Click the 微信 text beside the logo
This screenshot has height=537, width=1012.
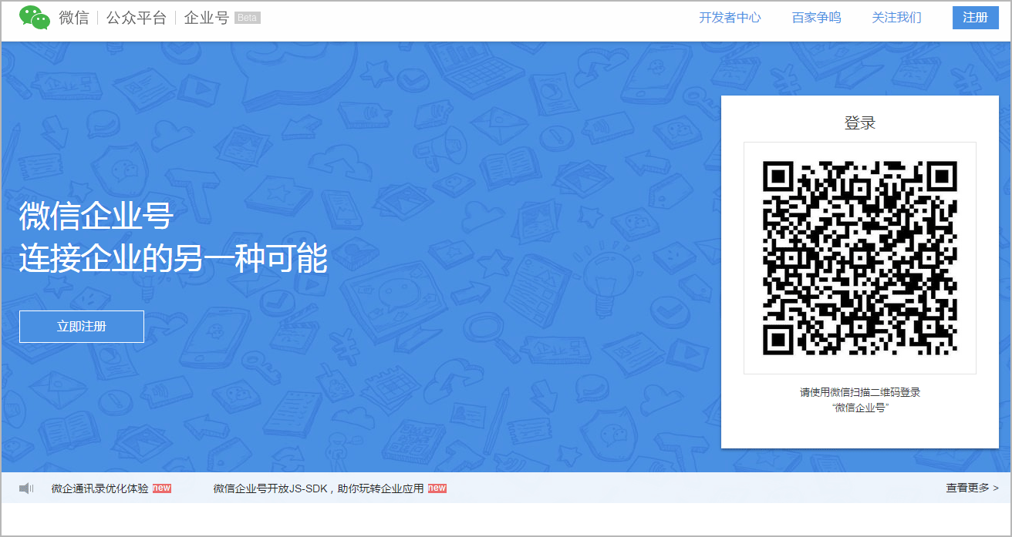pos(74,18)
